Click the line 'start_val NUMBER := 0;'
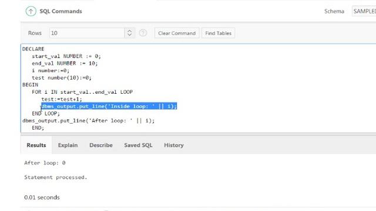The image size is (376, 211). (66, 56)
